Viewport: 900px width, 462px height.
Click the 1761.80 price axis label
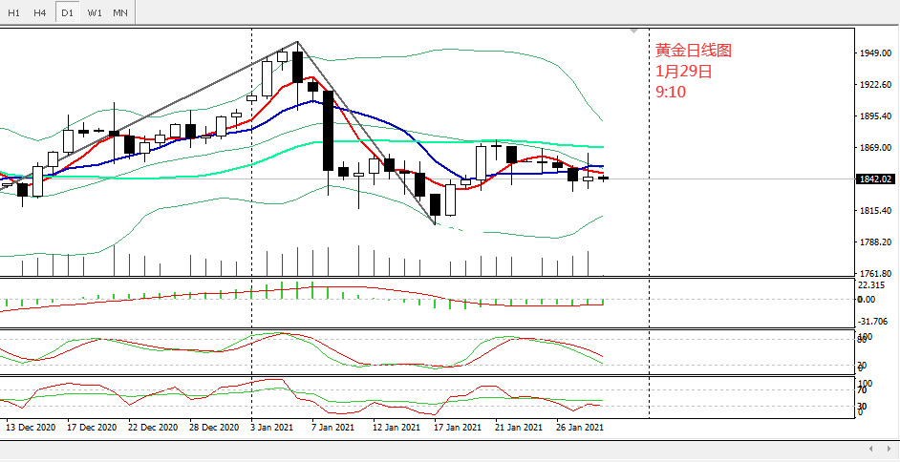coord(875,274)
